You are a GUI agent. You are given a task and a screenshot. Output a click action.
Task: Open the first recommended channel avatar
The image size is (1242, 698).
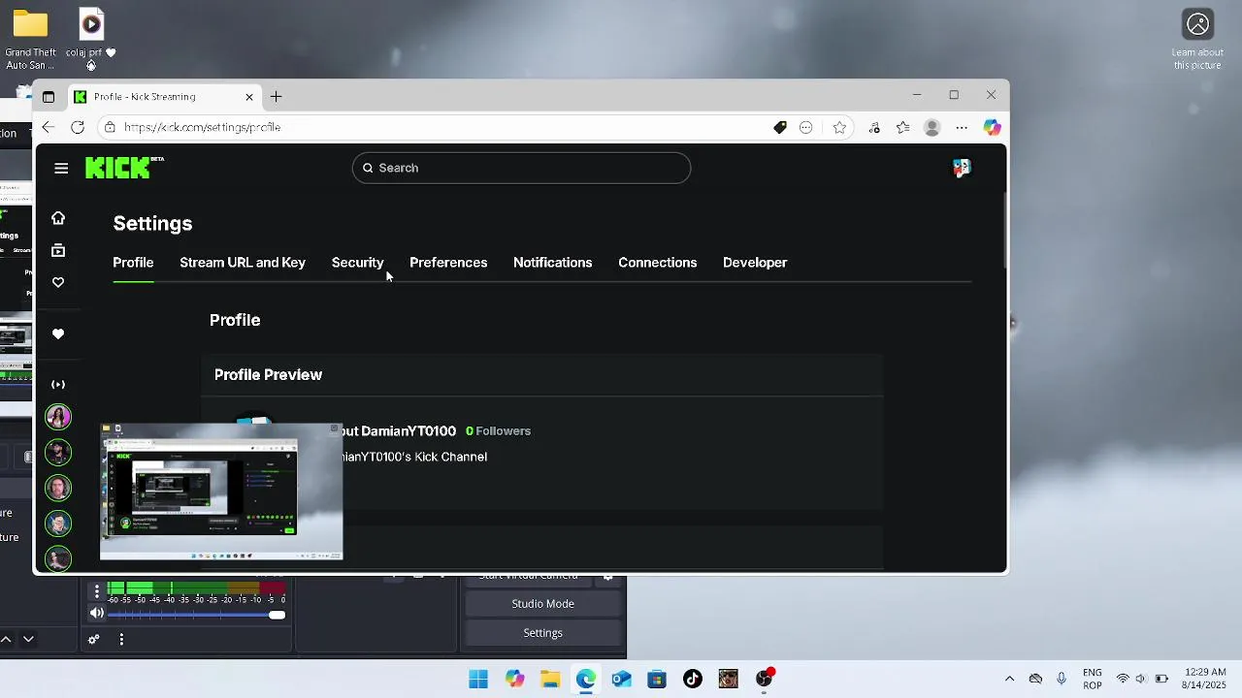58,417
